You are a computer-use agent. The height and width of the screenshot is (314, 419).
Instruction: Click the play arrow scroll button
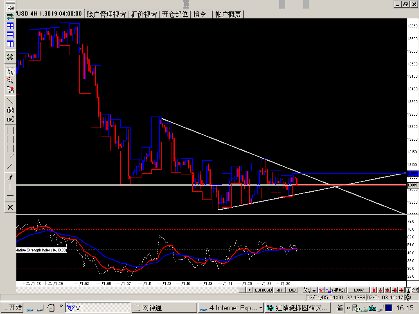click(x=249, y=290)
